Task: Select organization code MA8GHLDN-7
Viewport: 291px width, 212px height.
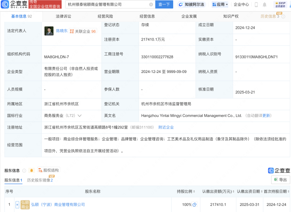Action: click(56, 57)
